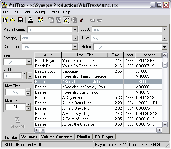Click the Max Time input field
Viewport: 171px width, 149px height.
(x=16, y=92)
